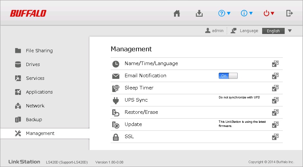Open Restore/Erase settings popup icon

(x=275, y=112)
